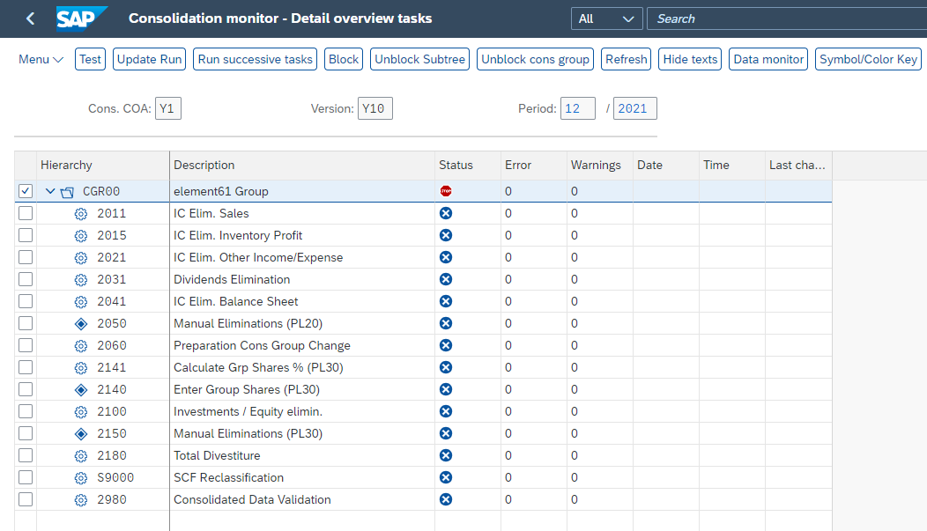Click diamond icon for task 2050
927x531 pixels.
[x=81, y=323]
